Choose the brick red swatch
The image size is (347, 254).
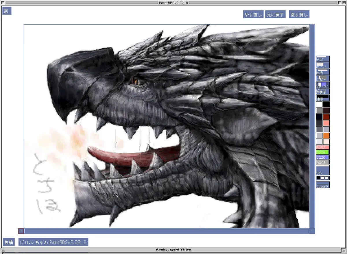[x=326, y=117]
